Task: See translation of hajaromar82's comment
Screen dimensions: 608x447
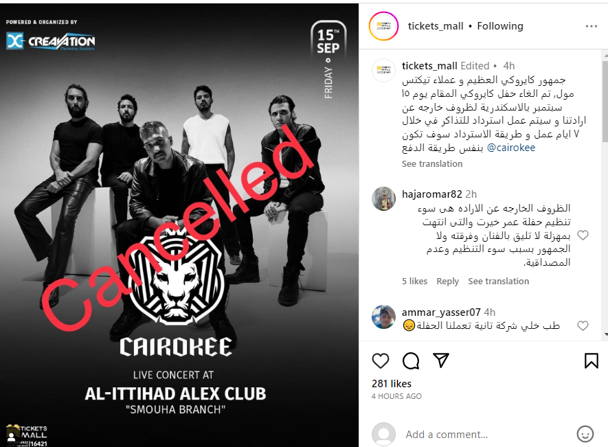Action: pyautogui.click(x=498, y=281)
